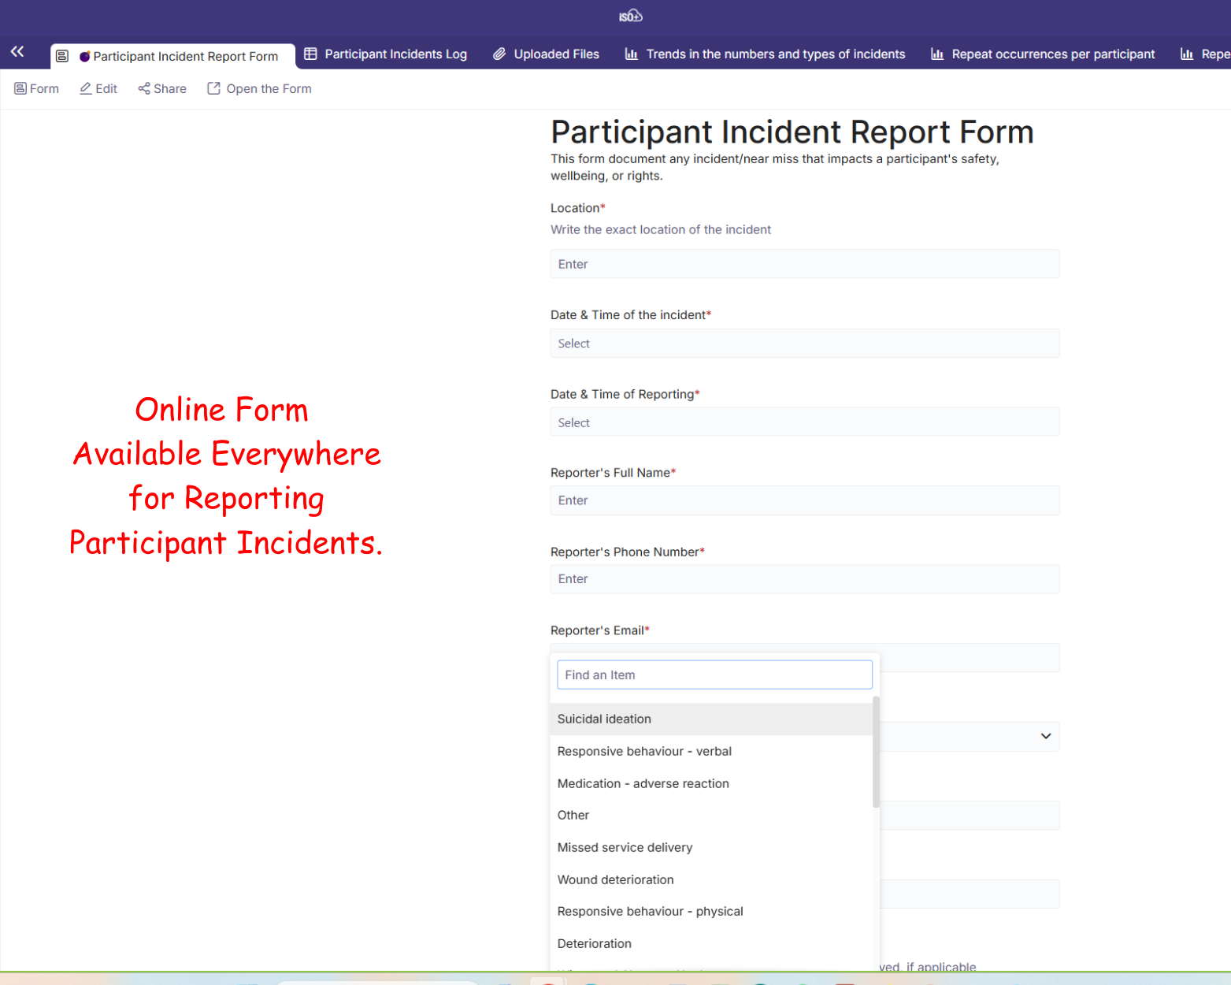
Task: Pick Missed service delivery option
Action: (625, 847)
